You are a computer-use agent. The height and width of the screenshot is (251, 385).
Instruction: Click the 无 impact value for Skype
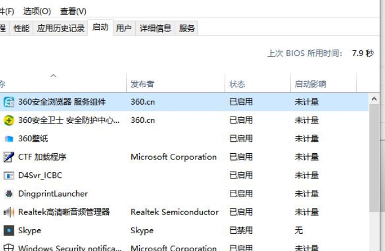coord(299,230)
